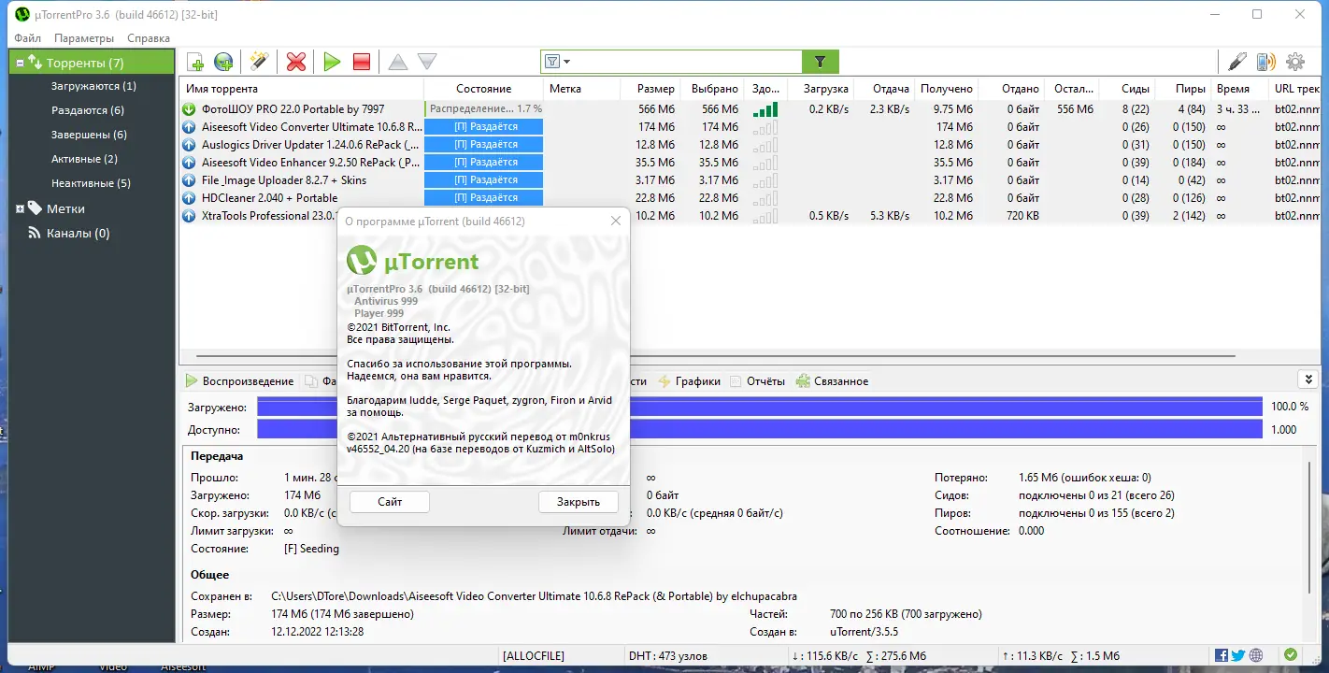This screenshot has width=1329, height=673.
Task: Sort by the Размер column header
Action: click(x=649, y=89)
